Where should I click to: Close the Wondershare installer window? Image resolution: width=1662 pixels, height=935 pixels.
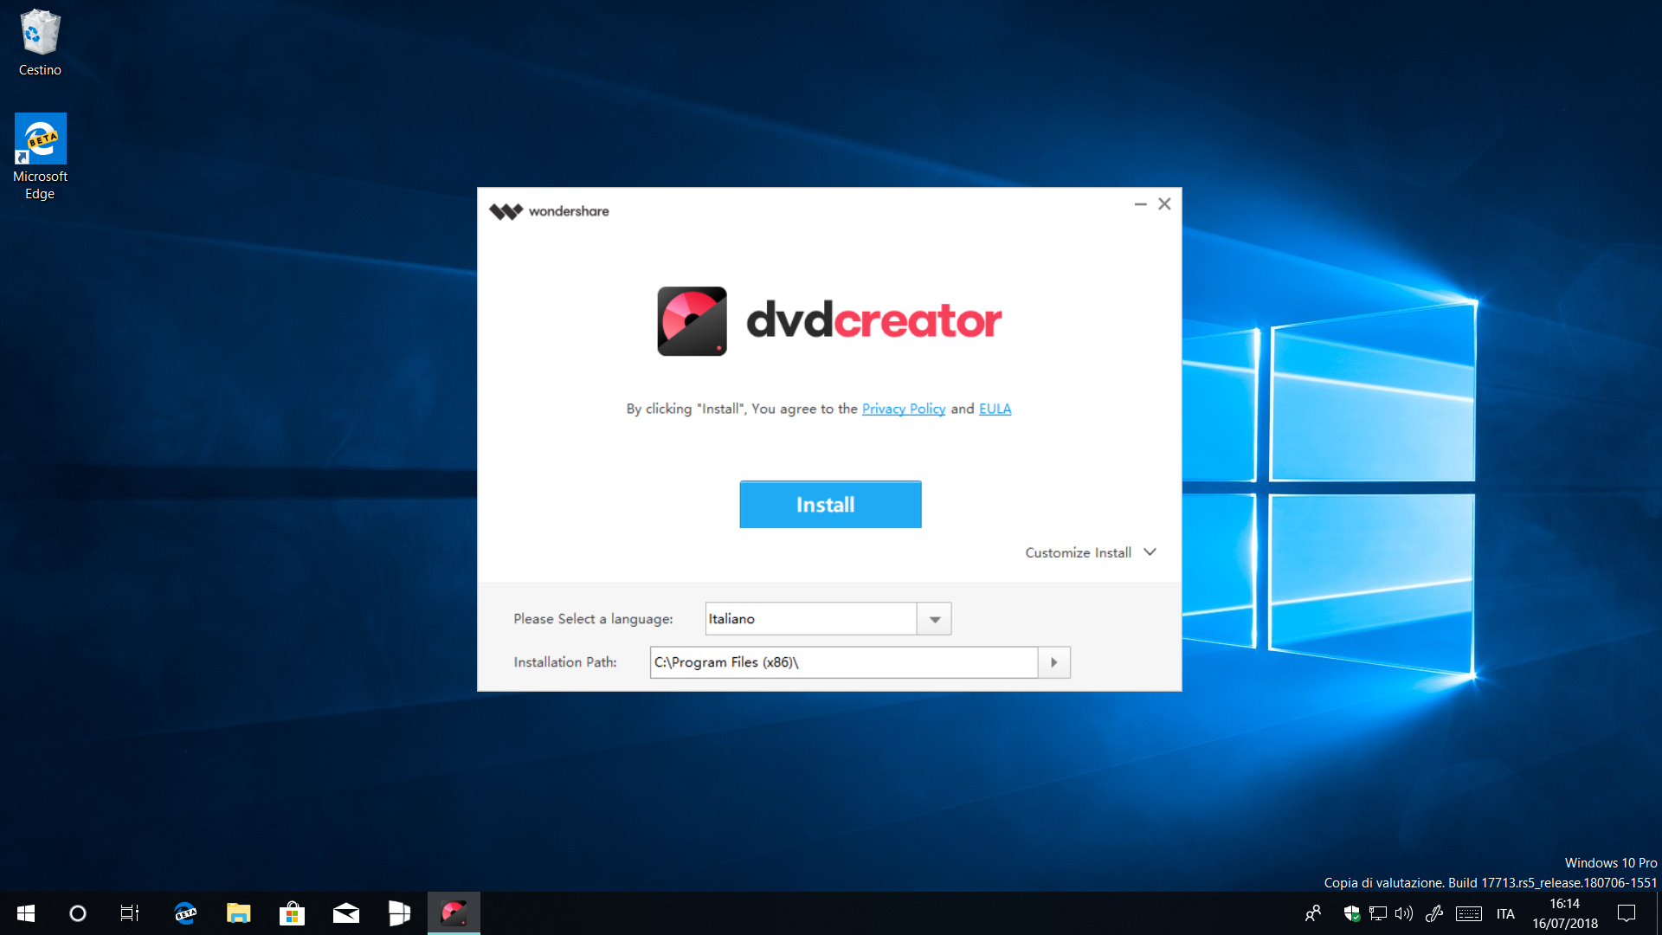pyautogui.click(x=1164, y=204)
